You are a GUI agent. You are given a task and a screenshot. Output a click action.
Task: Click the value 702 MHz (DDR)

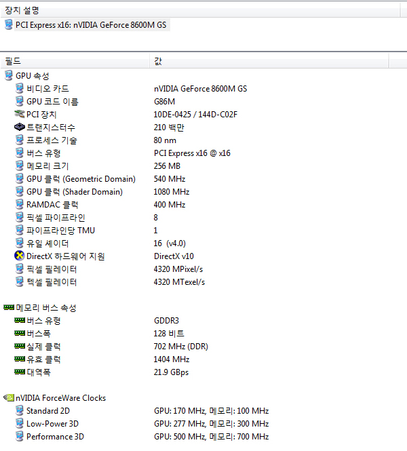pos(181,347)
